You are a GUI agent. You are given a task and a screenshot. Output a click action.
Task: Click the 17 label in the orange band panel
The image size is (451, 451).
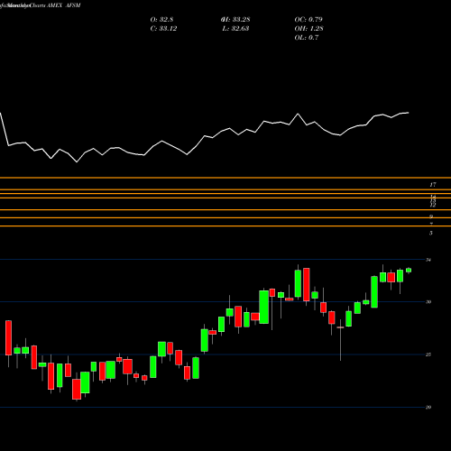coord(433,185)
